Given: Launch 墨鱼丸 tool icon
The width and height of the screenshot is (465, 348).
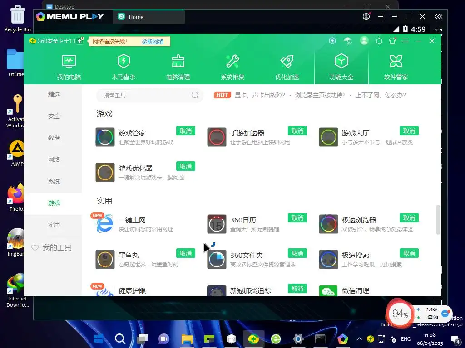Looking at the screenshot, I should click(x=105, y=259).
